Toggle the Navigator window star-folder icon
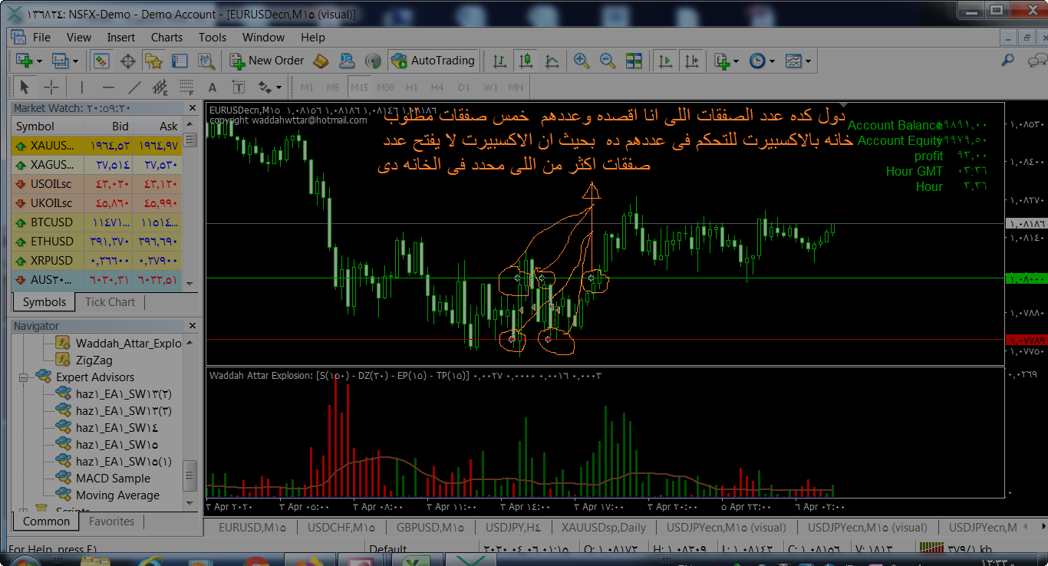Screen dimensions: 1048x566 (x=153, y=61)
